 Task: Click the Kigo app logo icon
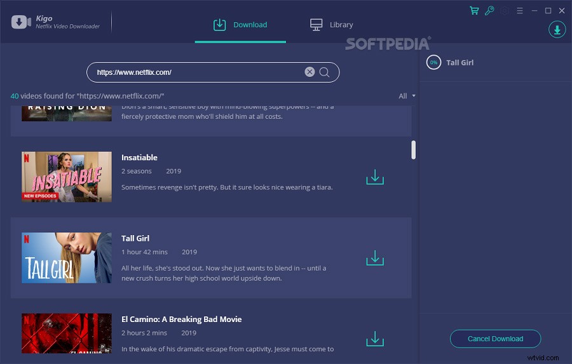pos(21,22)
